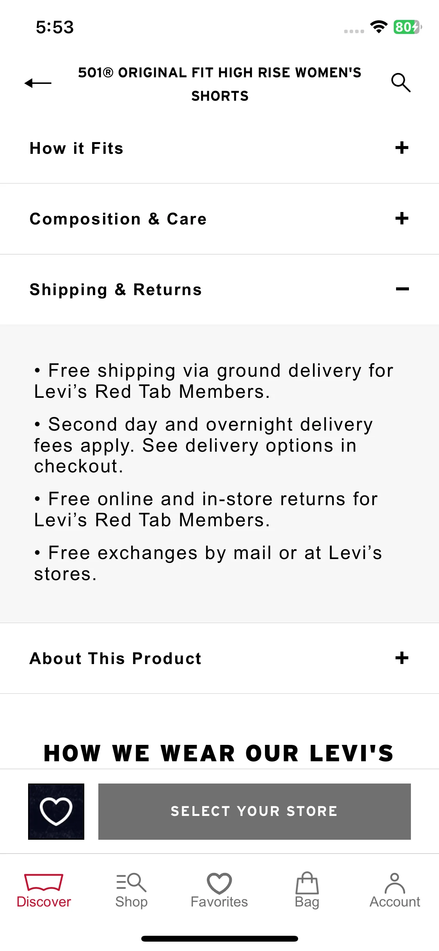Collapse Shipping & Returns minus icon
Viewport: 439px width, 951px height.
tap(402, 289)
